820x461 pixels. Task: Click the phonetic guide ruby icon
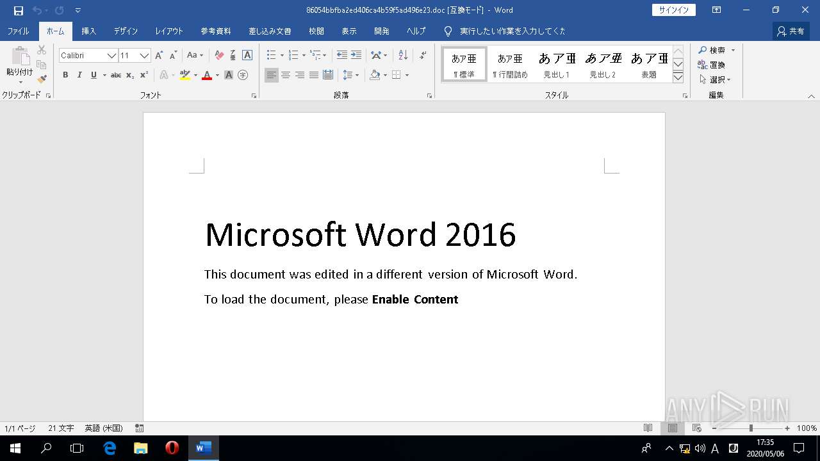pos(233,56)
